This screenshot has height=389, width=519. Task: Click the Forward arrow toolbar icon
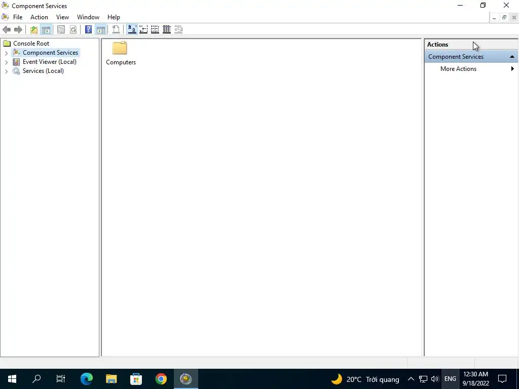18,29
